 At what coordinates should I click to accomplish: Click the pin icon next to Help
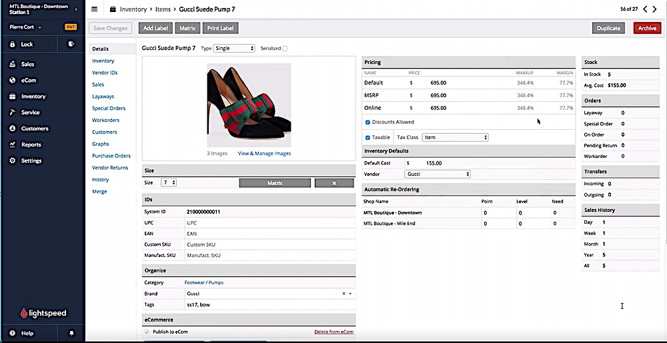coord(71,333)
